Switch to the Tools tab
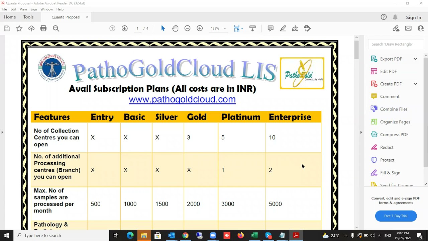428x241 pixels. tap(28, 17)
